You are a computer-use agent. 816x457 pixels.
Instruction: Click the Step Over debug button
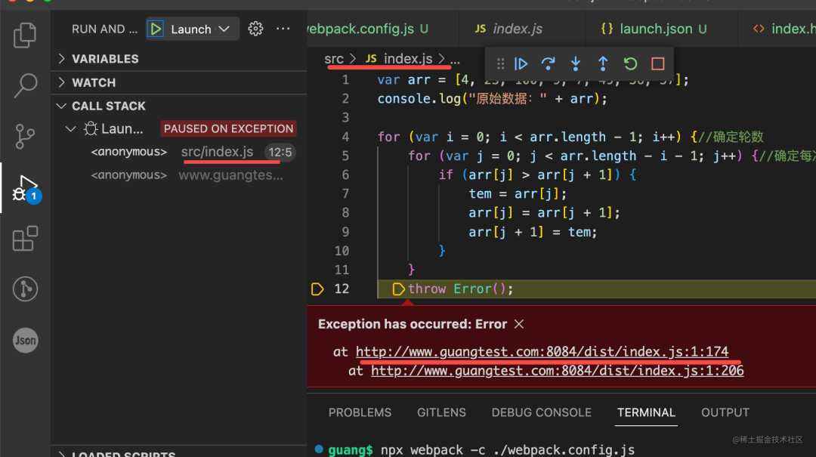548,64
